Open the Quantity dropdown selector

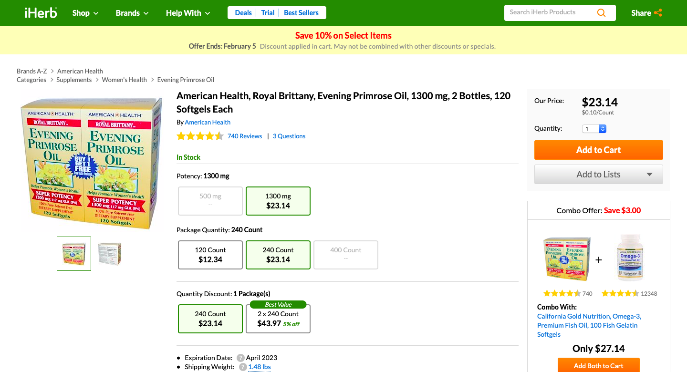point(594,129)
